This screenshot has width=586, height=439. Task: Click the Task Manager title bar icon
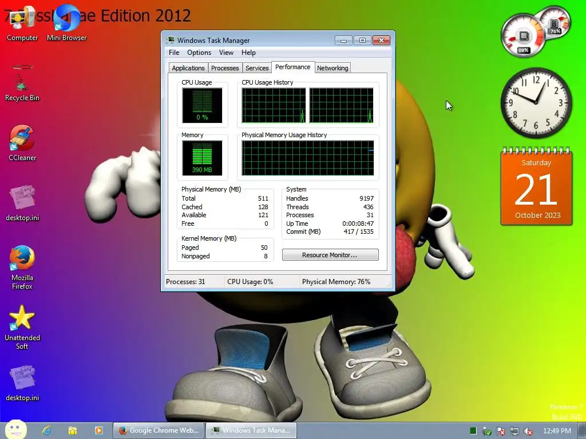[171, 40]
